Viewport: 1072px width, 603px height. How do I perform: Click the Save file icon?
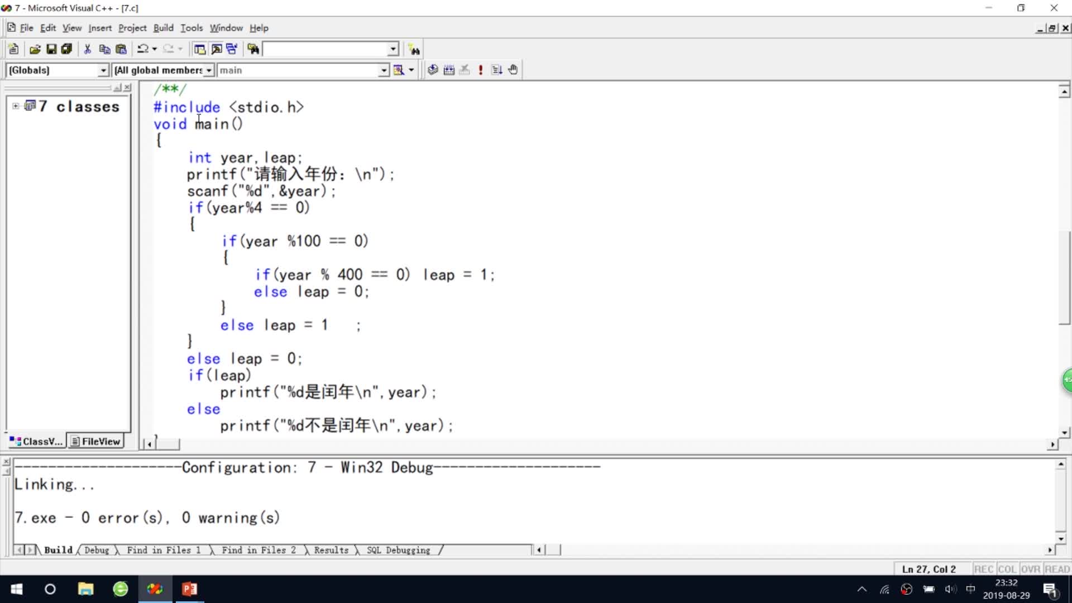51,49
